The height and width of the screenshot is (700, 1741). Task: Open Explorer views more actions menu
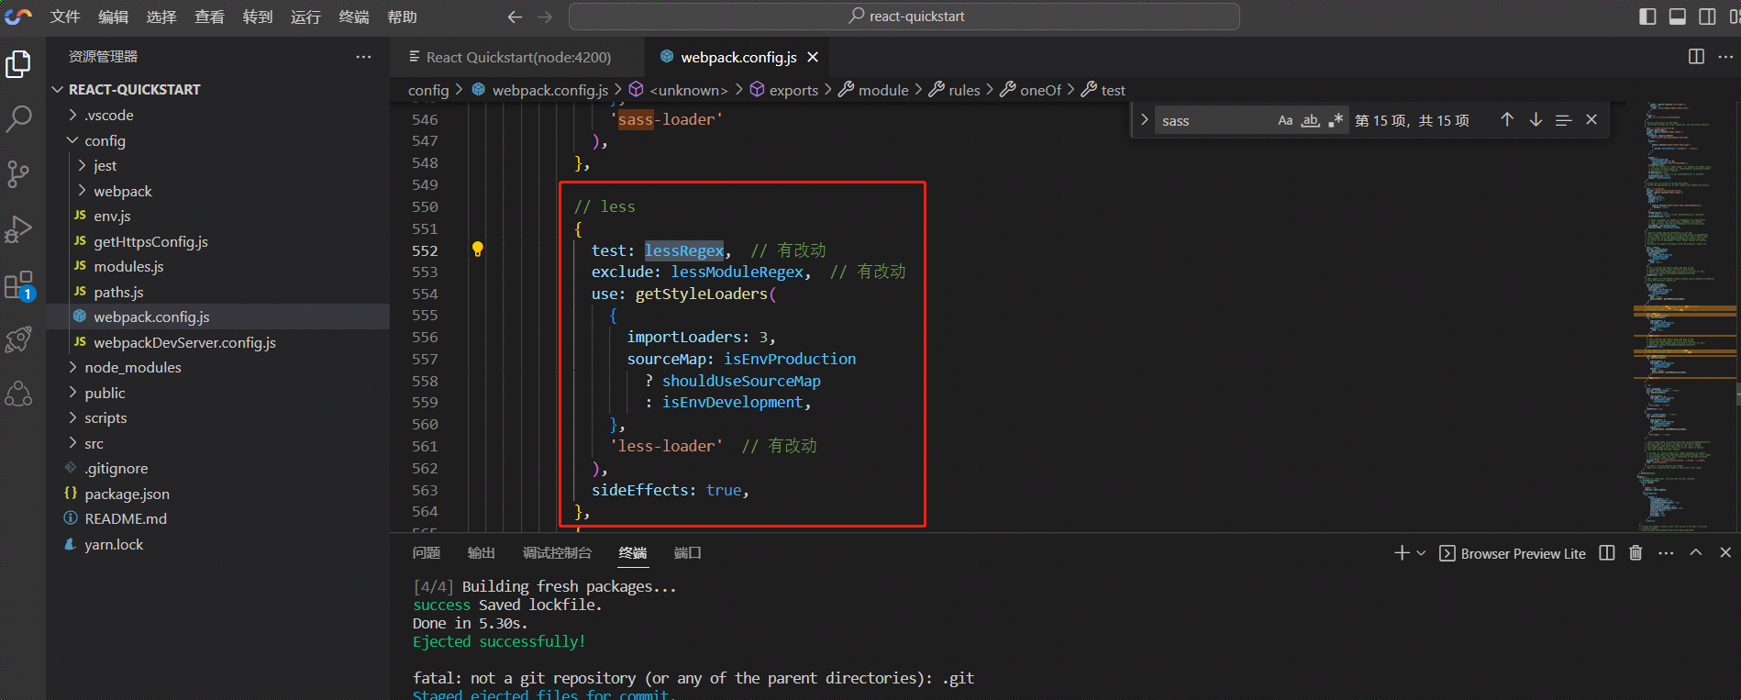click(363, 57)
